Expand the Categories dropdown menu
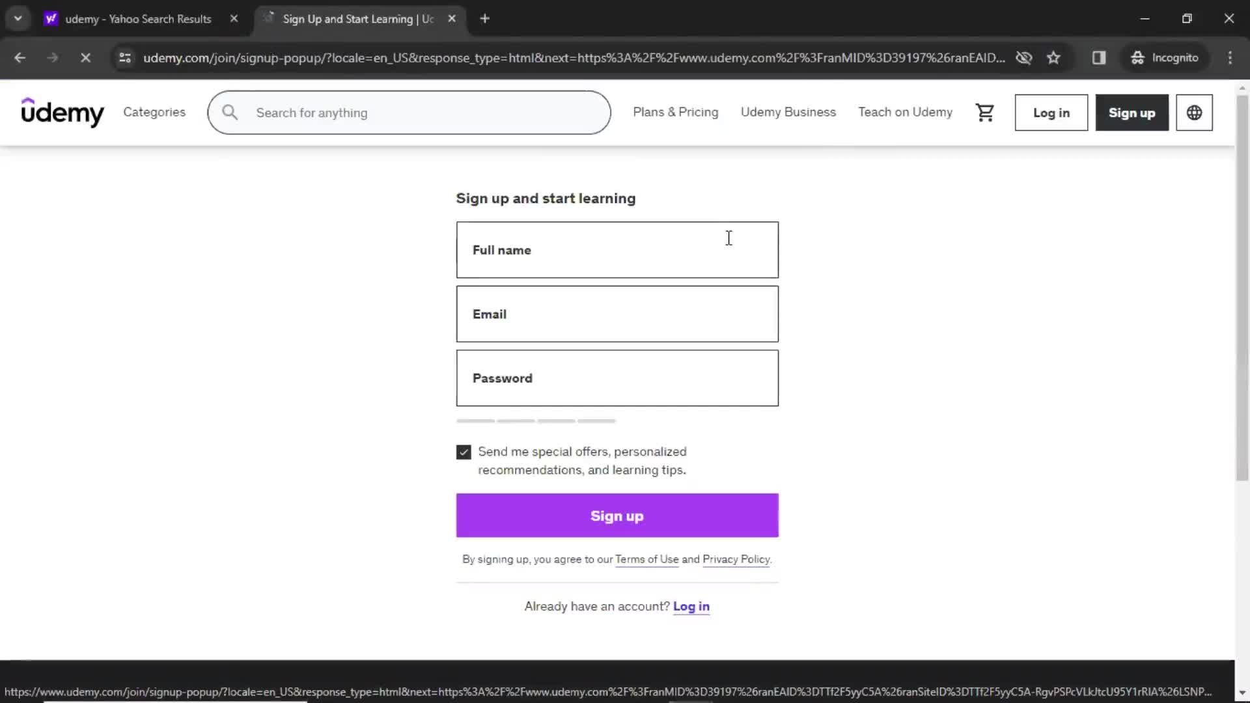The image size is (1250, 703). click(x=154, y=113)
